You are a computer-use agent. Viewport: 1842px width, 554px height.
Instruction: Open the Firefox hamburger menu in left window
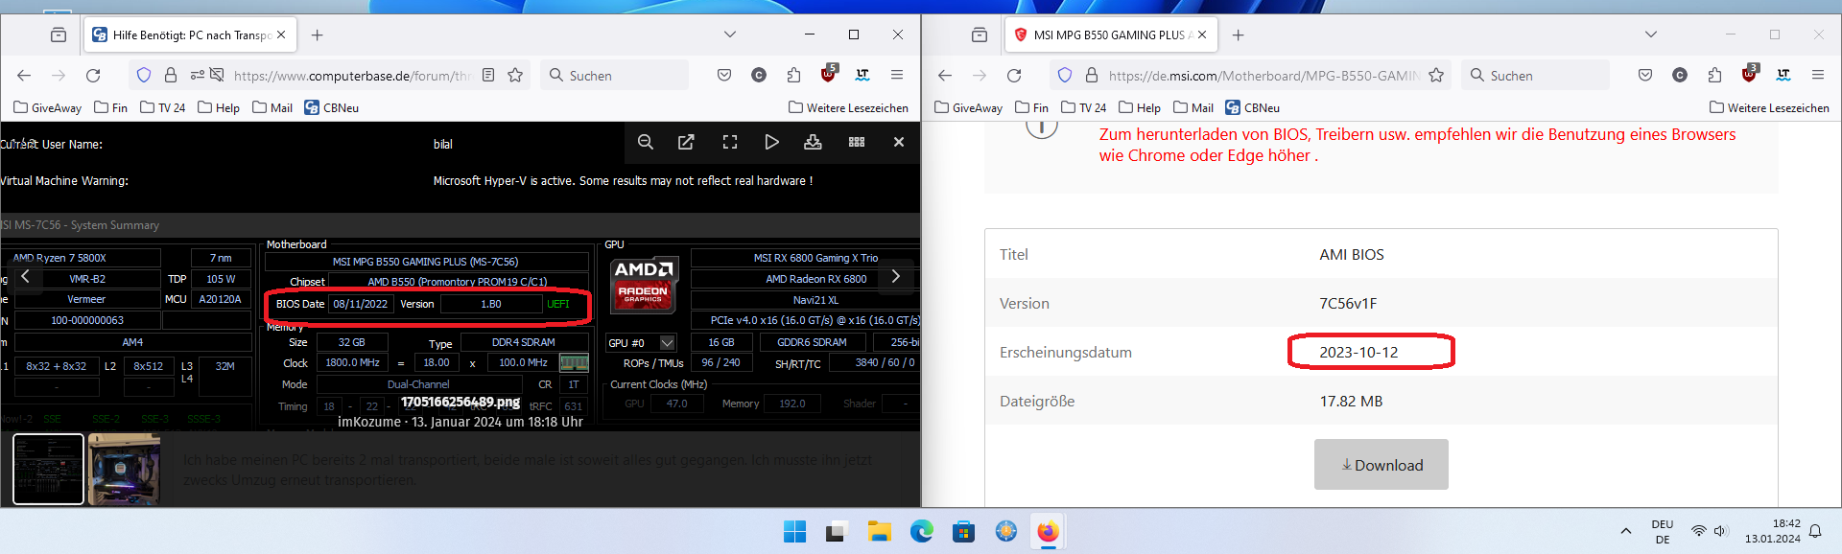click(897, 76)
